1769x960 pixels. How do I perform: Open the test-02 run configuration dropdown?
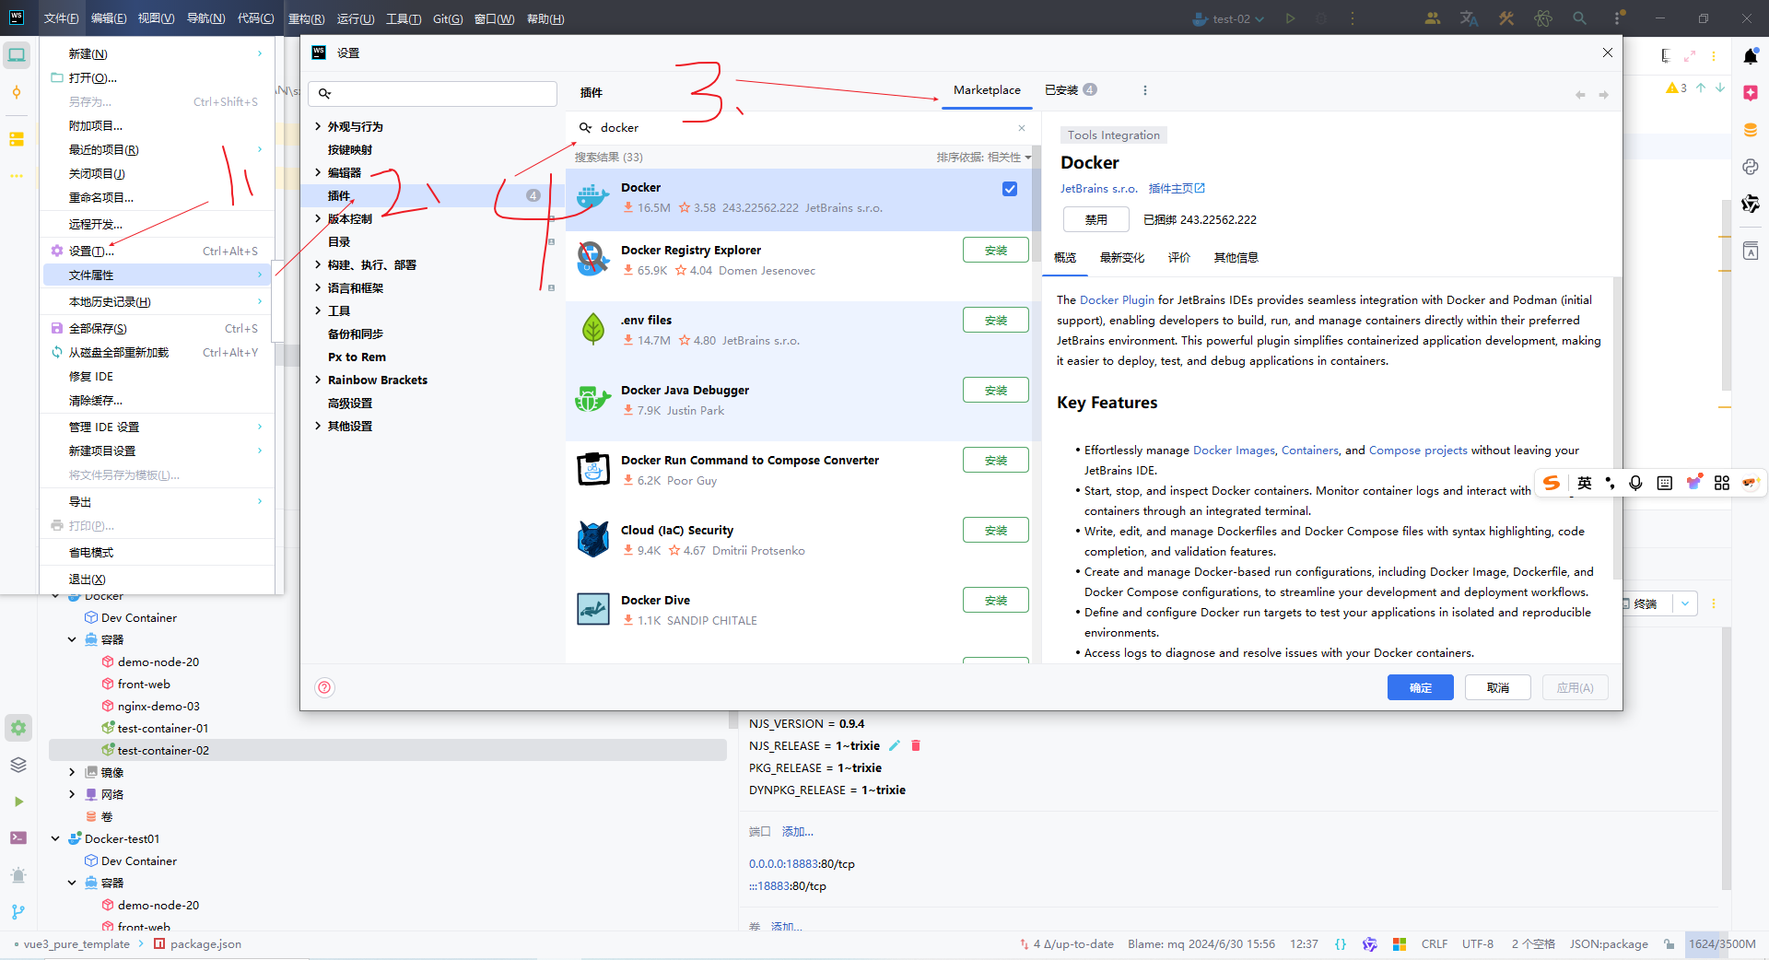tap(1229, 18)
